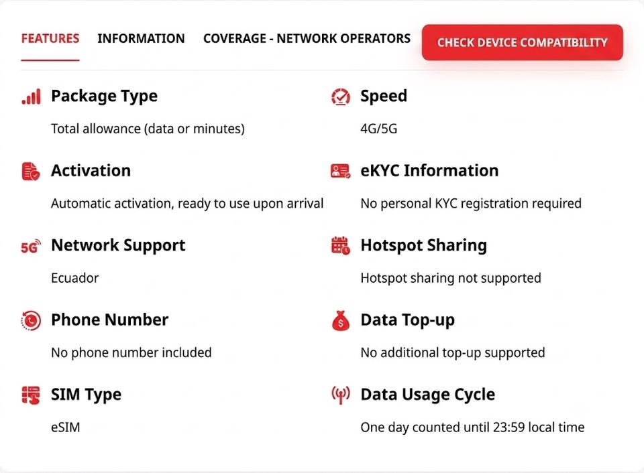Click the signal bars icon beside Package Type
This screenshot has width=644, height=473.
pos(32,96)
